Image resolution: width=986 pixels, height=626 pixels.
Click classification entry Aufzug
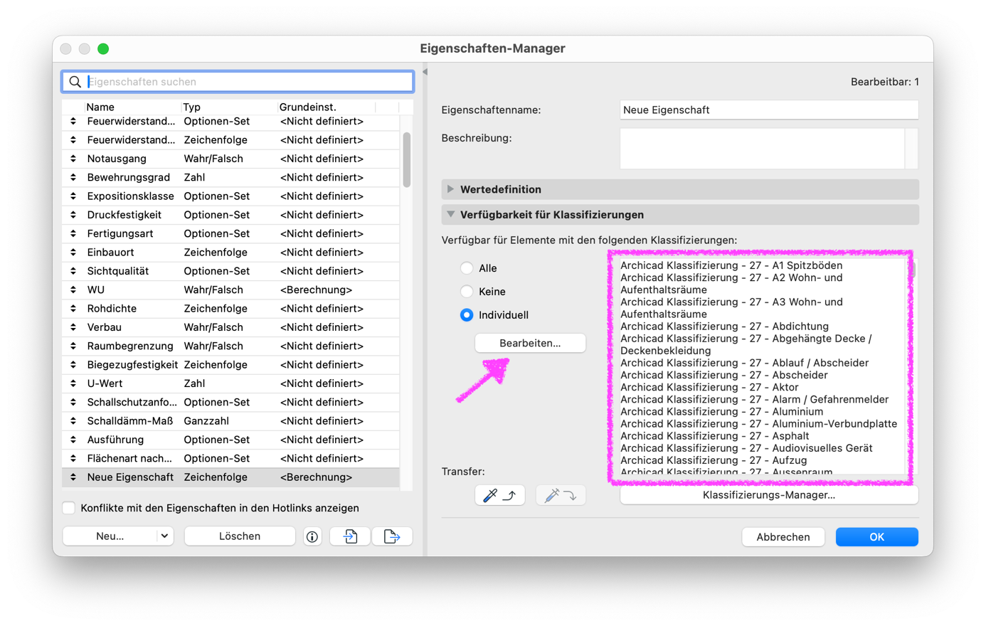[714, 460]
